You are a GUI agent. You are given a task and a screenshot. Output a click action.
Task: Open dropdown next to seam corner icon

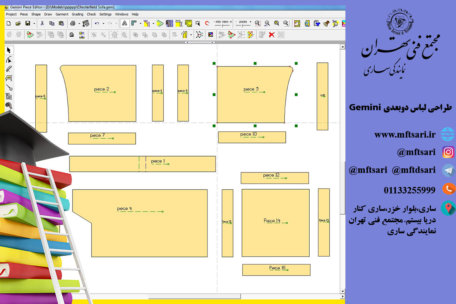[x=141, y=23]
